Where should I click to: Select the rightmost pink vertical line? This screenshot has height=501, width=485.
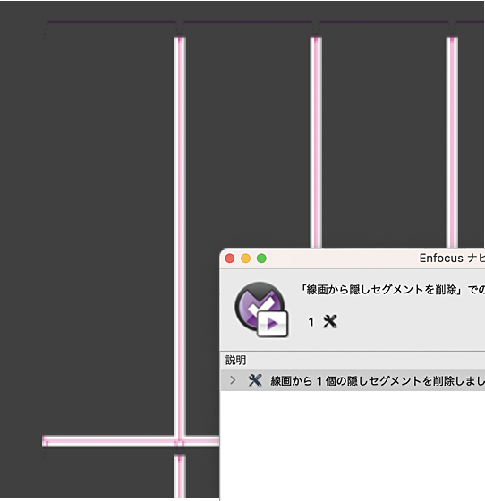coord(452,142)
